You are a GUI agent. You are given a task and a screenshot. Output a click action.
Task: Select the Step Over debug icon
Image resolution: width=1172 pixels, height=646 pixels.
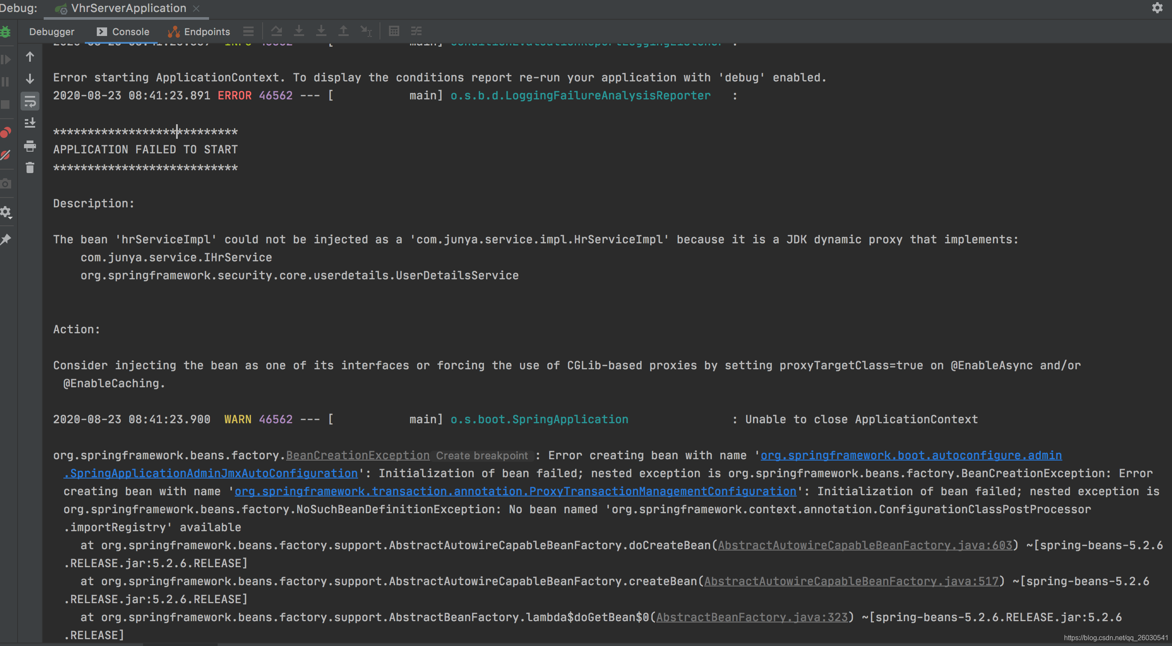pos(276,30)
